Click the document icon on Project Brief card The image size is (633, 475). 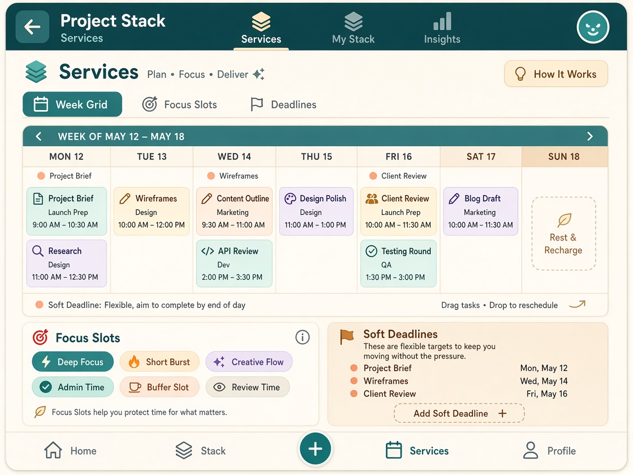tap(38, 198)
